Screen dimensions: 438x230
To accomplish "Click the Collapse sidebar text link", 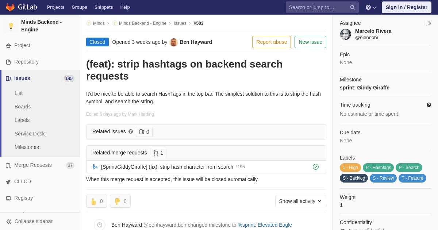I will [x=34, y=221].
